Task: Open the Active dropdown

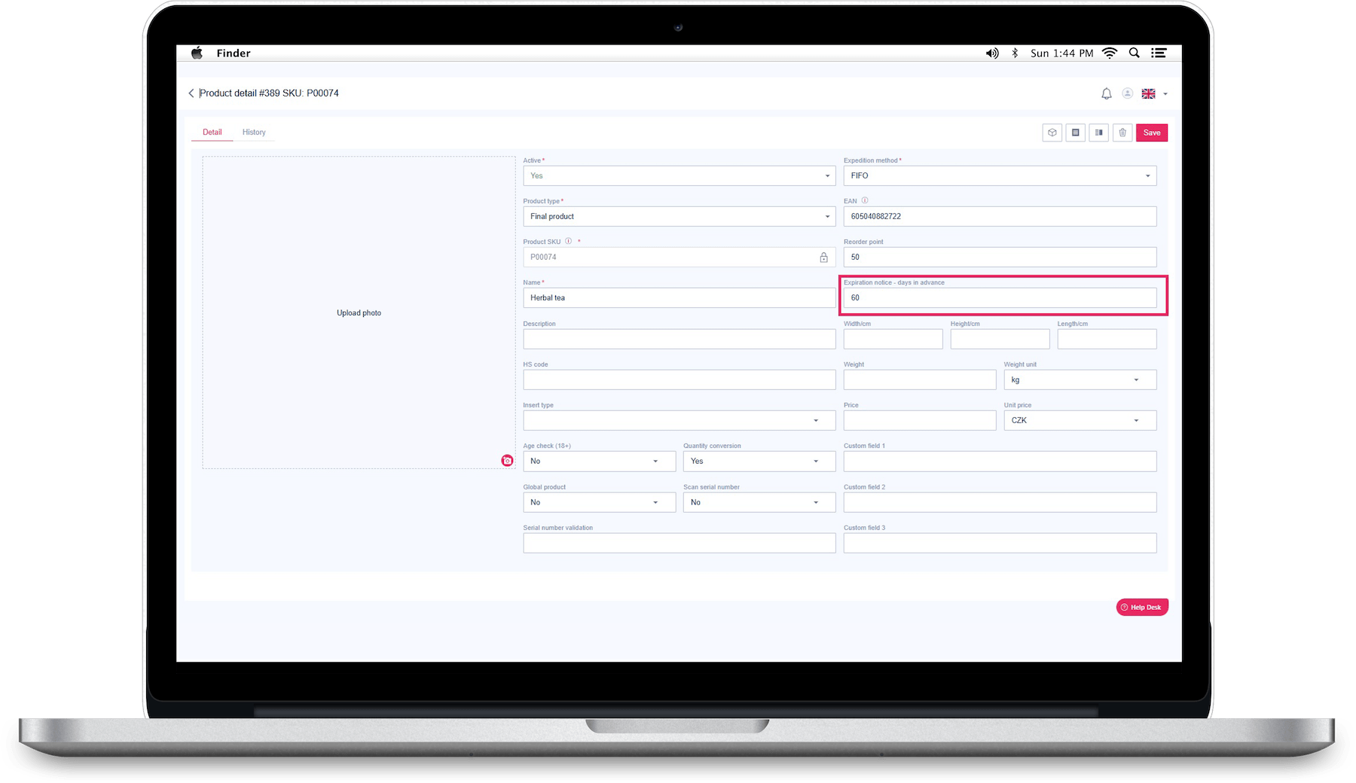Action: (680, 176)
